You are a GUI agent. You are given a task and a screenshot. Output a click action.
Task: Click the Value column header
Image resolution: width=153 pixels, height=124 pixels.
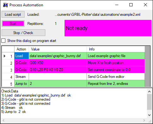click(x=58, y=49)
